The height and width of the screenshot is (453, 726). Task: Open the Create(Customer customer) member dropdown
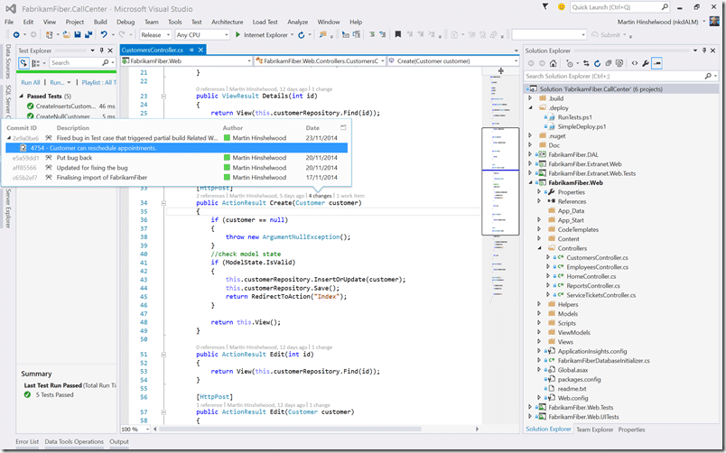(x=452, y=60)
